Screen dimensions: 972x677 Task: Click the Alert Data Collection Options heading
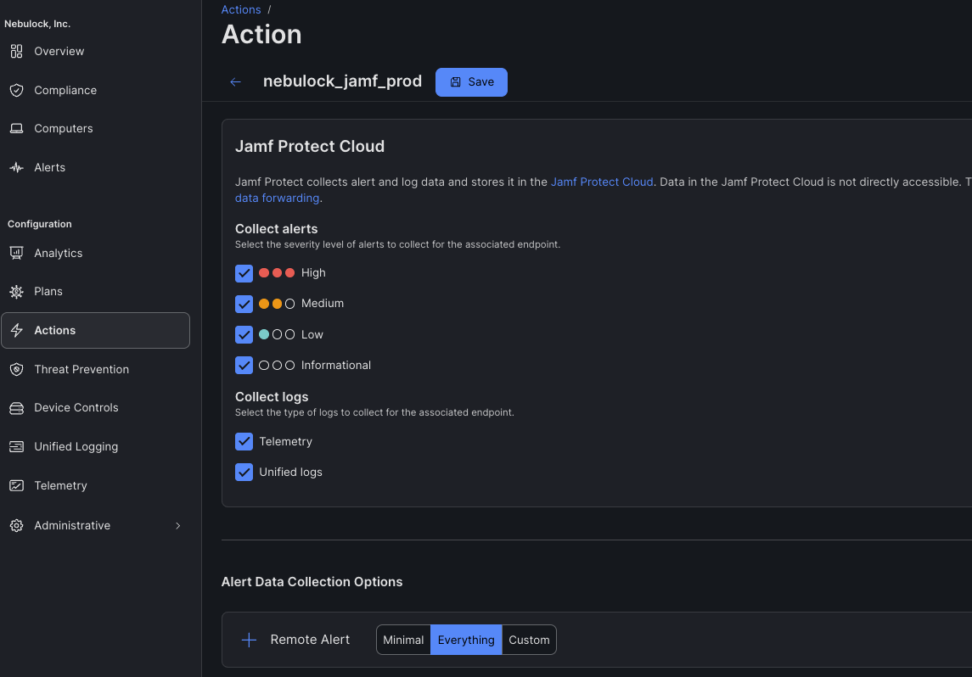312,582
